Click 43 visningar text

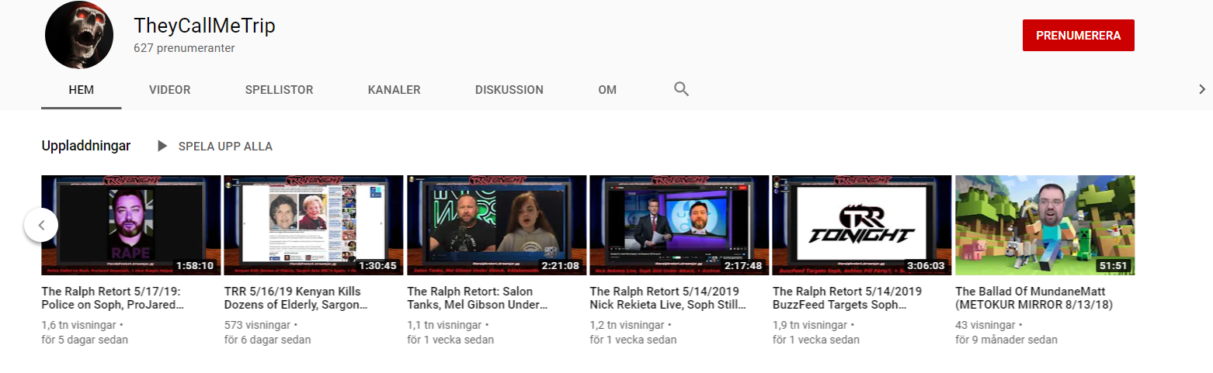point(985,326)
